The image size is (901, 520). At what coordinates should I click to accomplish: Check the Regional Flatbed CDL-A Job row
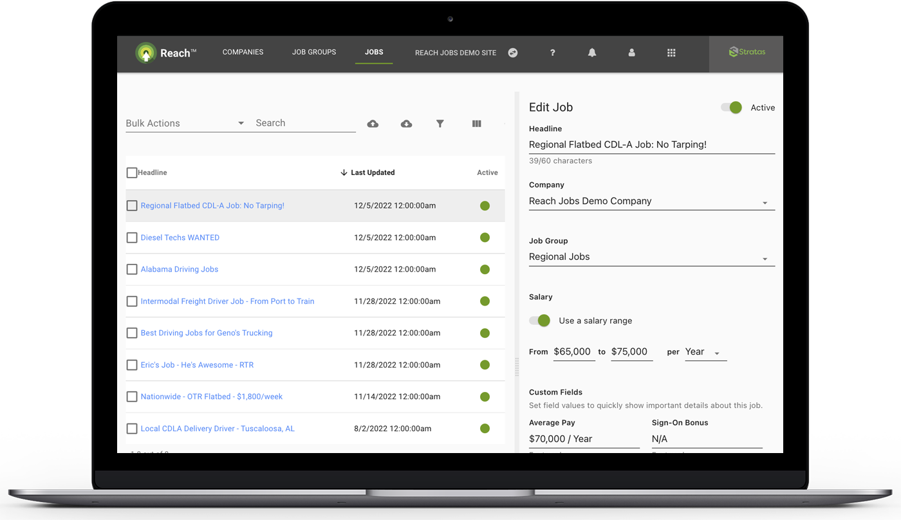132,206
